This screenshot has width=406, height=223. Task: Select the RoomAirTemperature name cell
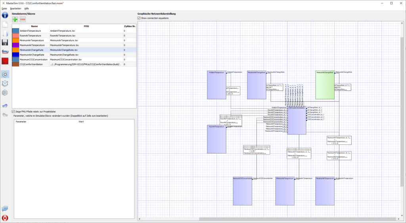point(34,35)
